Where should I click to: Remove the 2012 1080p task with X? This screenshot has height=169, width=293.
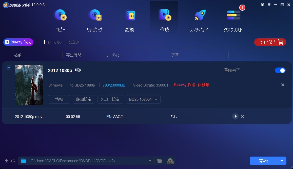point(283,85)
